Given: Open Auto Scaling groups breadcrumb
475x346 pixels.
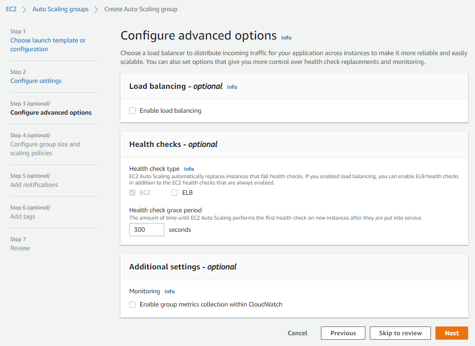Looking at the screenshot, I should click(x=60, y=9).
